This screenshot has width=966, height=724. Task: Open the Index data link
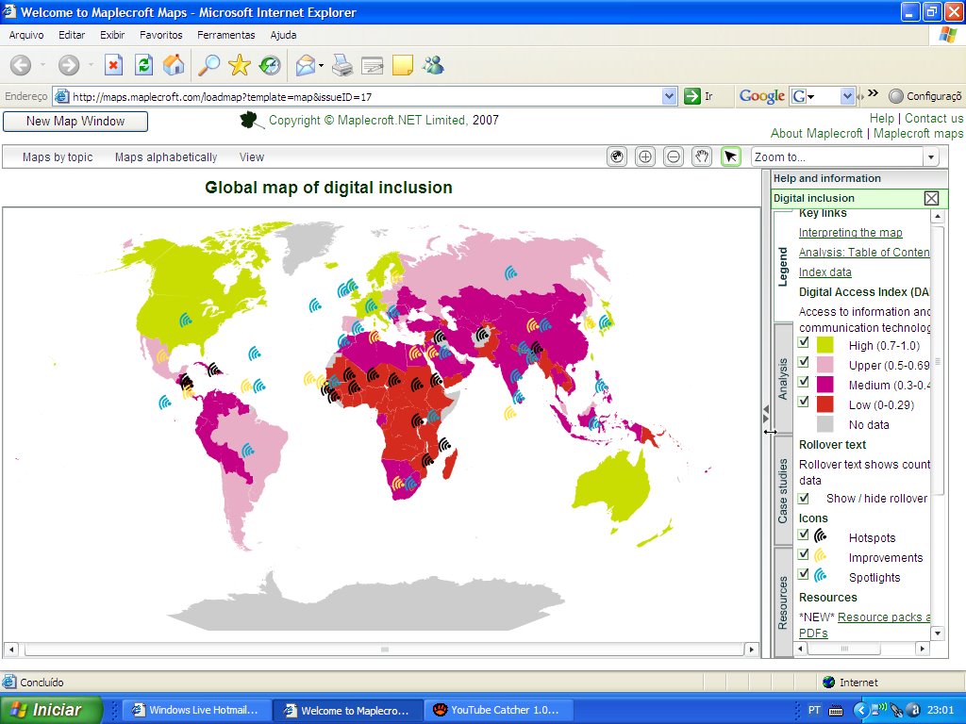pyautogui.click(x=824, y=272)
